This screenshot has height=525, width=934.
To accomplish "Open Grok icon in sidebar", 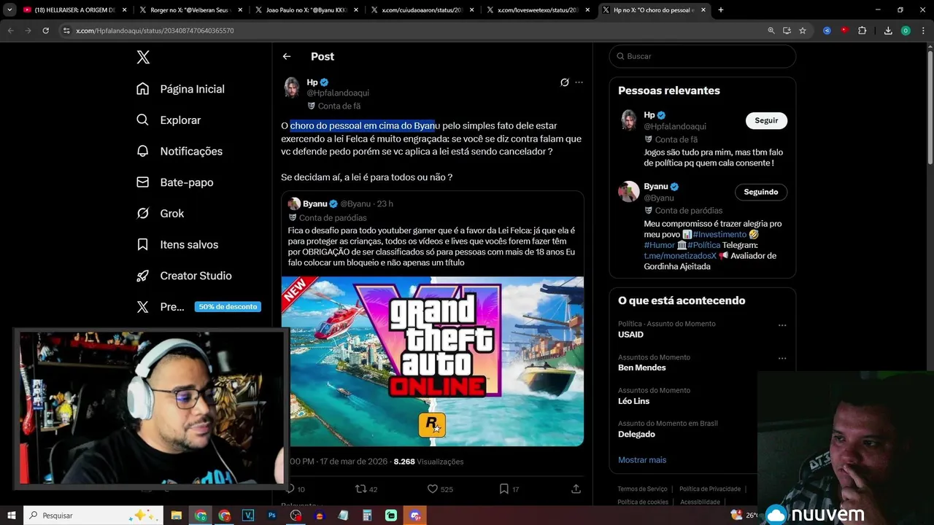I will 143,214.
